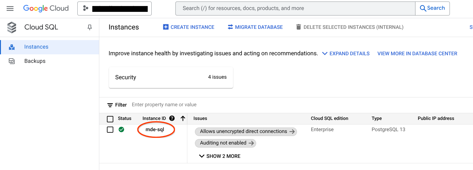The height and width of the screenshot is (170, 473).
Task: Click the Backups sidebar icon
Action: pos(12,61)
